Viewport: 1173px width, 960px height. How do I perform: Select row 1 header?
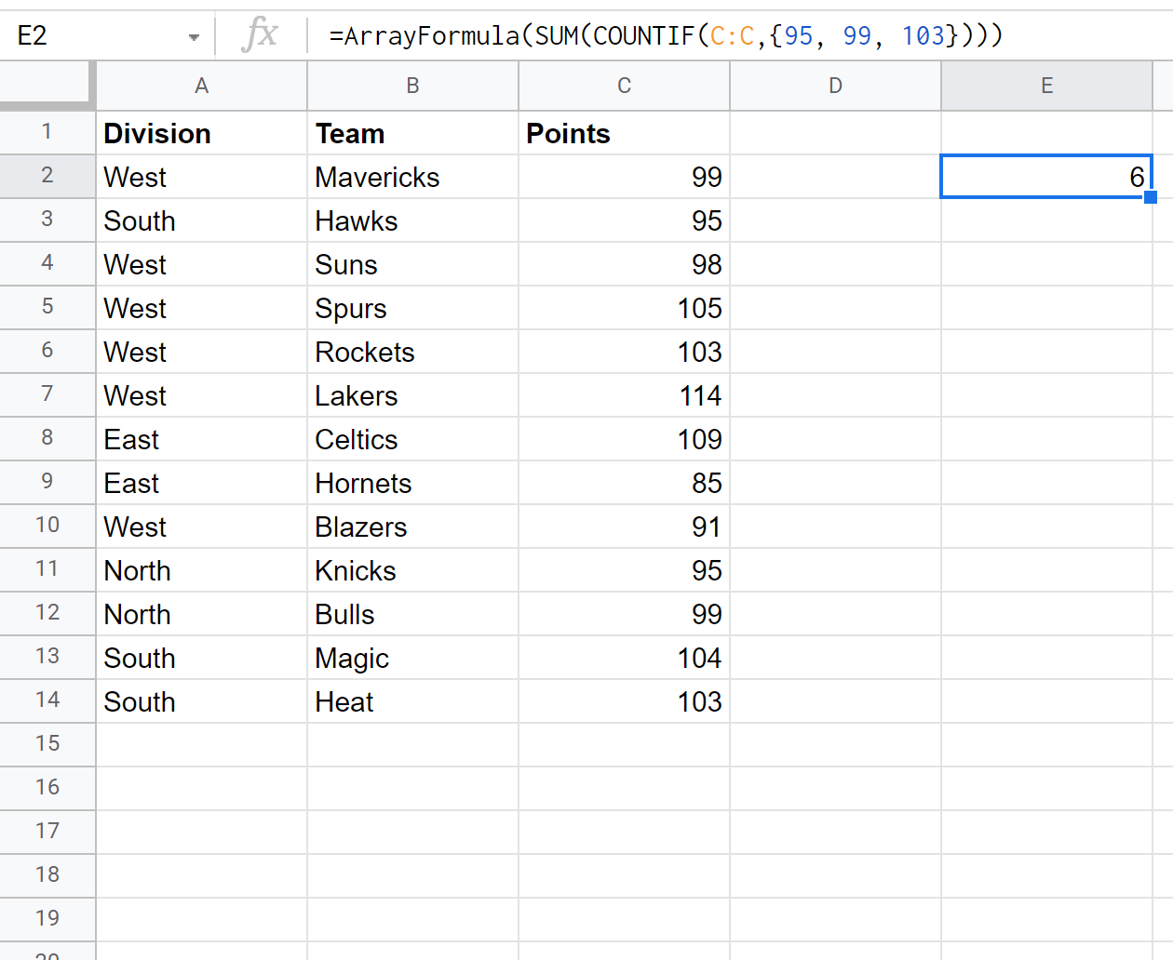tap(47, 133)
